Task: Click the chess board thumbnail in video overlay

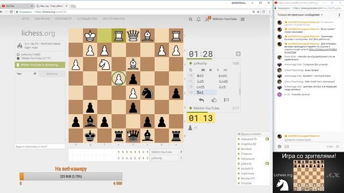Action: pos(309,175)
